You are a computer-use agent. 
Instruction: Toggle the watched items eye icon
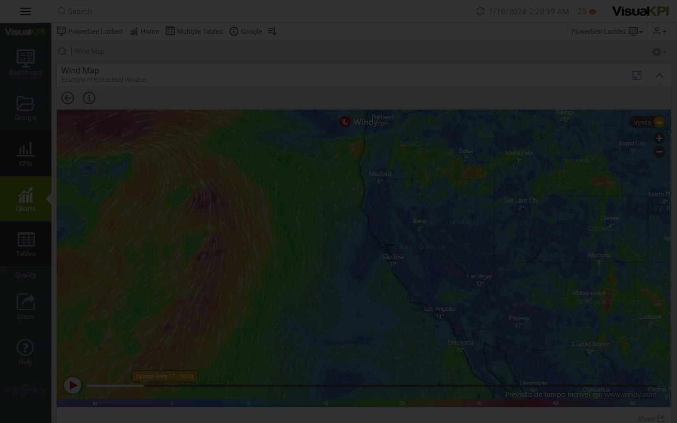tap(593, 12)
